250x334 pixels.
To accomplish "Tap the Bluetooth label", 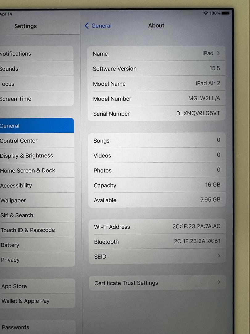I will [106, 242].
